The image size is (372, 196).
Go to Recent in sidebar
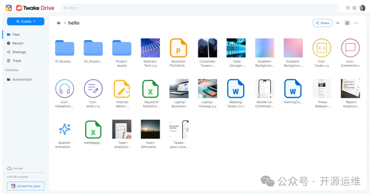tap(18, 43)
